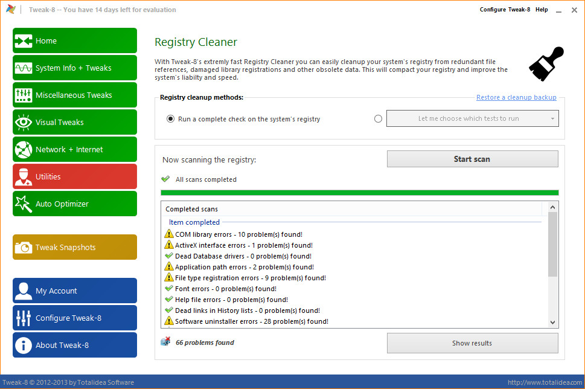The image size is (585, 389).
Task: Click 'All scans completed' status text
Action: 206,179
